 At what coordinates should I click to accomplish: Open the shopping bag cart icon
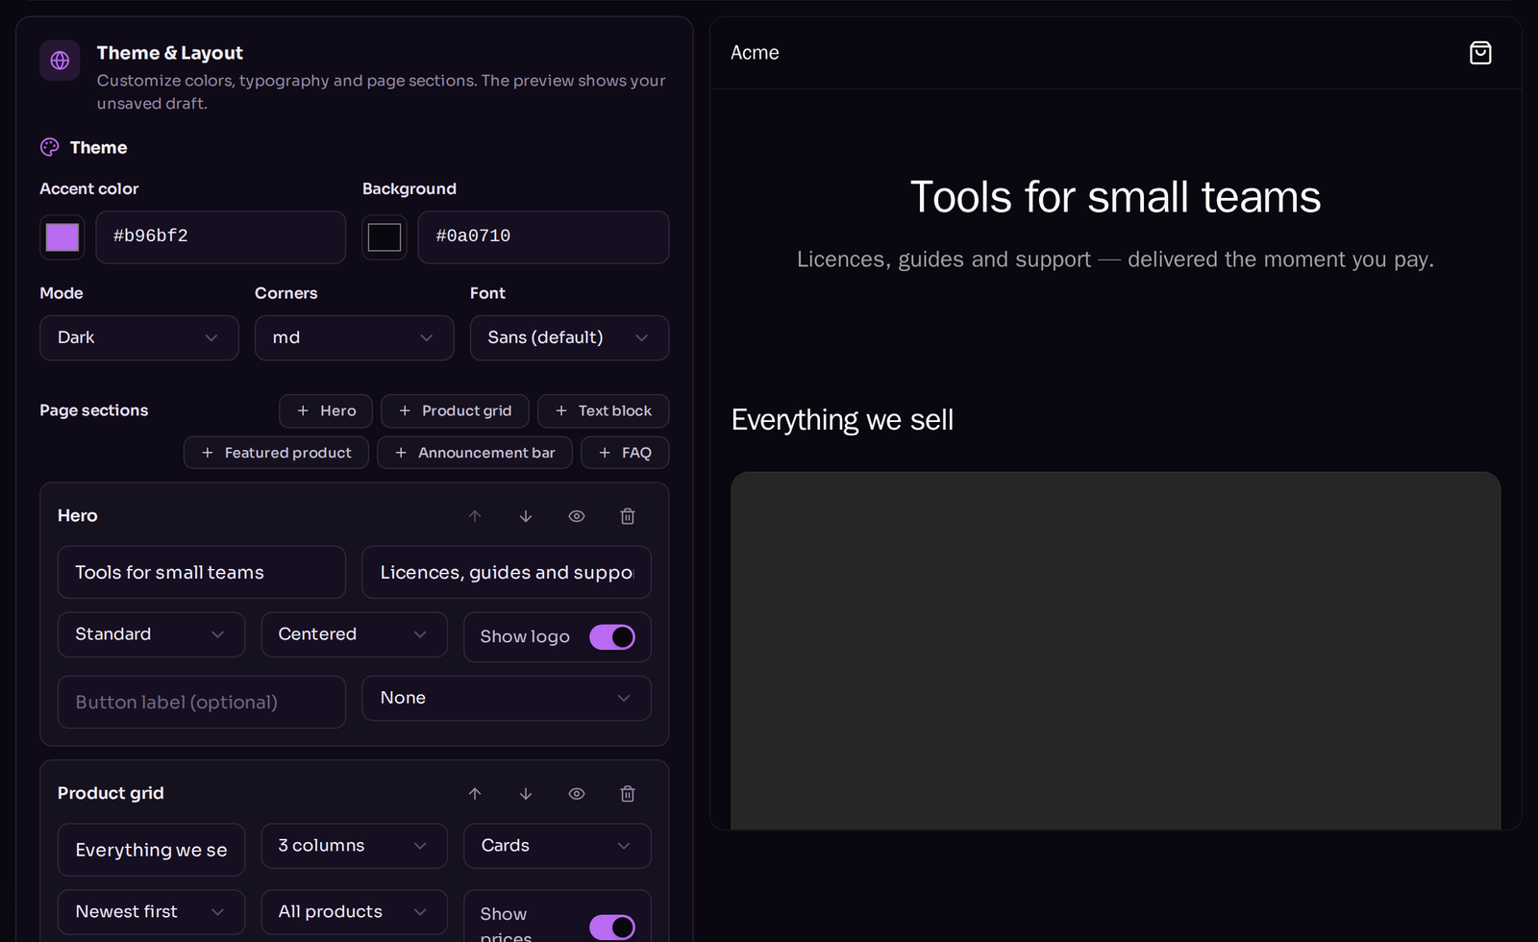pyautogui.click(x=1480, y=53)
